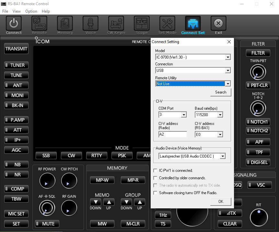Open the Set Mode tools icon

(x=168, y=23)
